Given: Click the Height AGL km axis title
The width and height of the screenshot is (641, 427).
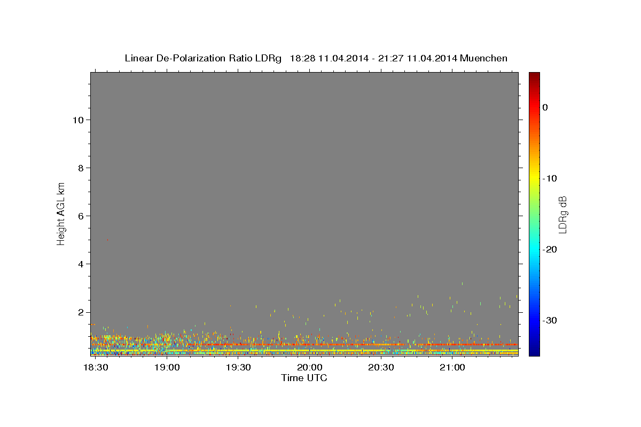Looking at the screenshot, I should (x=61, y=213).
